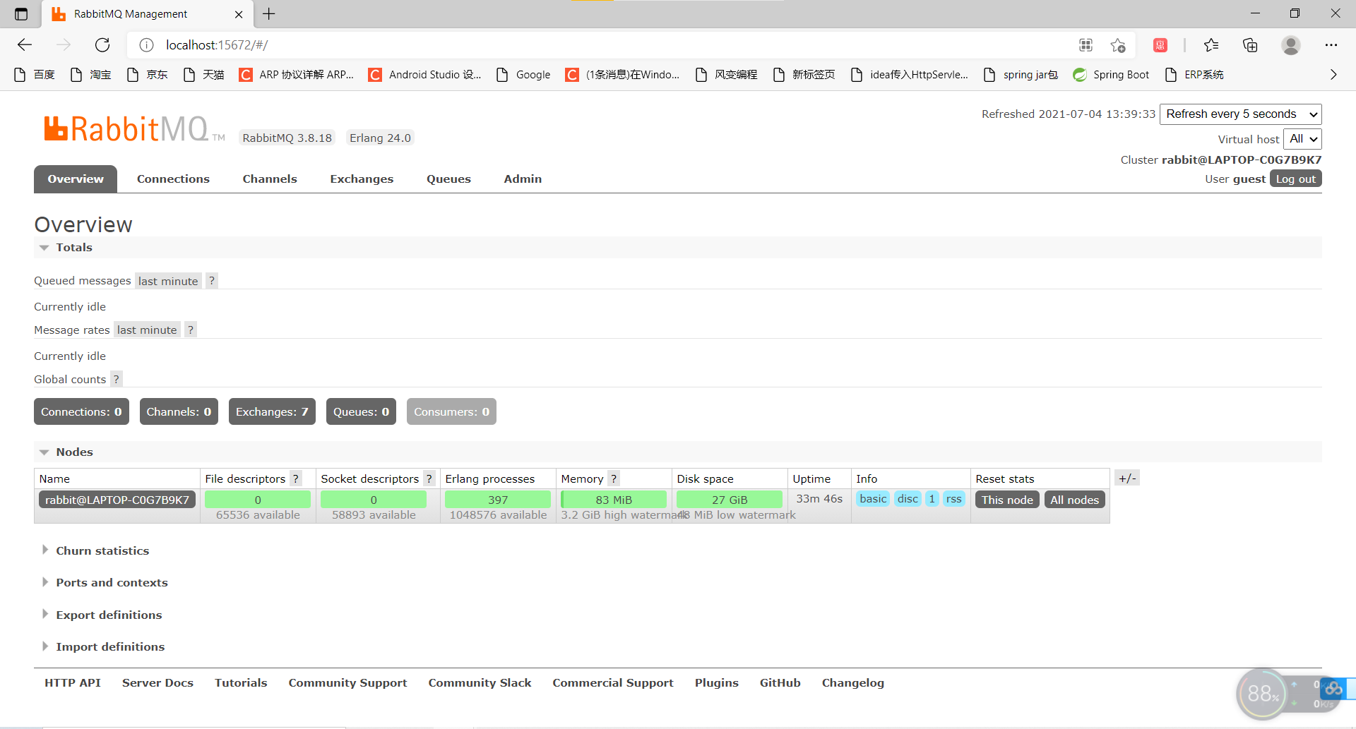Open the Tutorials footer link

[x=241, y=682]
